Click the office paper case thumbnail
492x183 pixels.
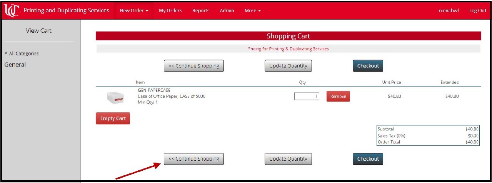pos(115,98)
